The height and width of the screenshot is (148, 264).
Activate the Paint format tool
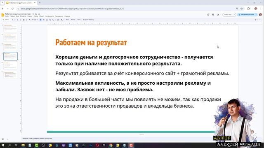click(26, 20)
